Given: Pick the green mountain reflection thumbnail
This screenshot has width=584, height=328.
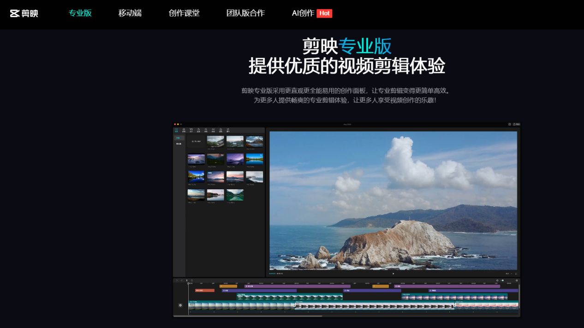Looking at the screenshot, I should (235, 195).
